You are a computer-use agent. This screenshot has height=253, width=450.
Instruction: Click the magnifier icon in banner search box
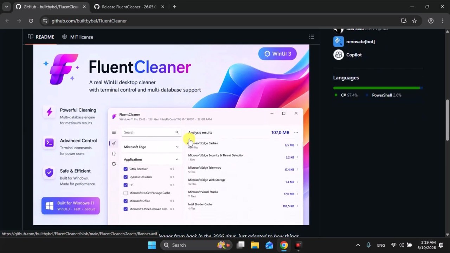(x=177, y=132)
